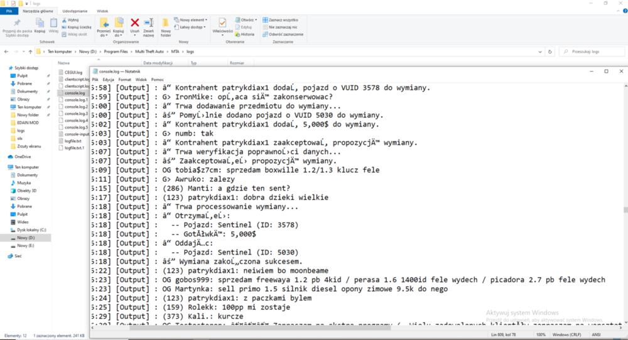Open the Łatwy dostęp dropdown
The width and height of the screenshot is (628, 340).
click(190, 27)
